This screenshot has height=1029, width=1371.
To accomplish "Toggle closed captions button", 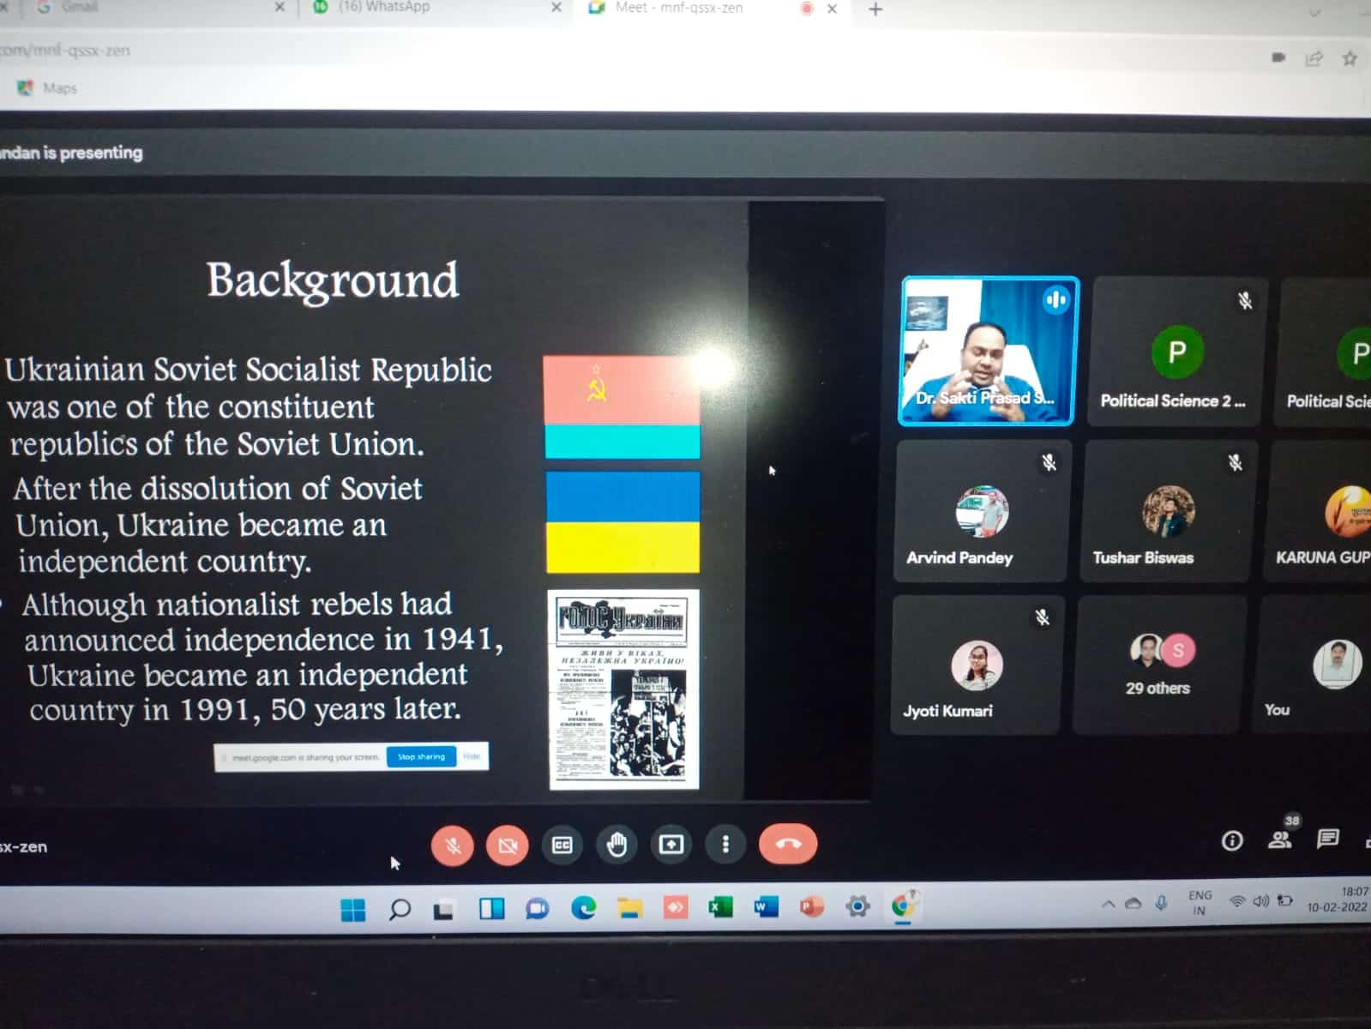I will point(562,845).
